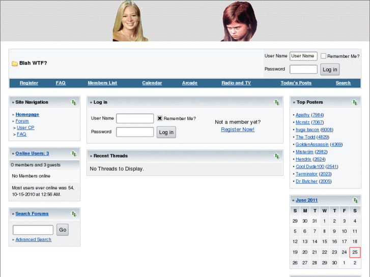The height and width of the screenshot is (277, 370).
Task: Open Members List from the navigation bar
Action: [102, 83]
